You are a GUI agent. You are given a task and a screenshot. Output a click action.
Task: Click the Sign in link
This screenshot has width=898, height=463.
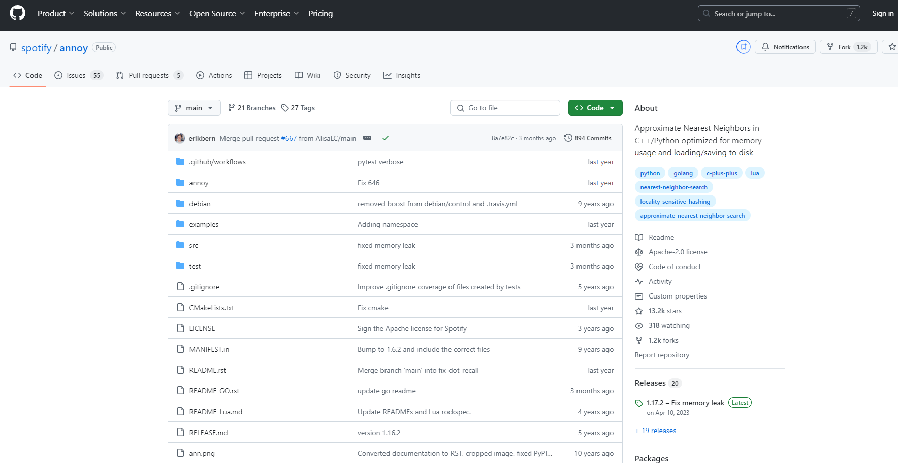pos(883,13)
